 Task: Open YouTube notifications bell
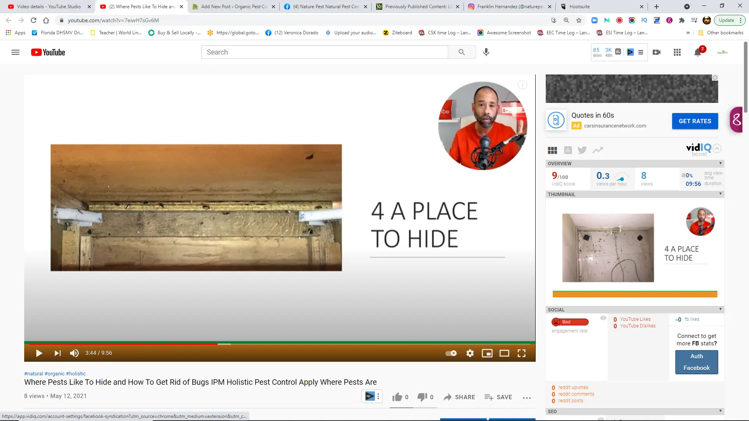point(698,52)
